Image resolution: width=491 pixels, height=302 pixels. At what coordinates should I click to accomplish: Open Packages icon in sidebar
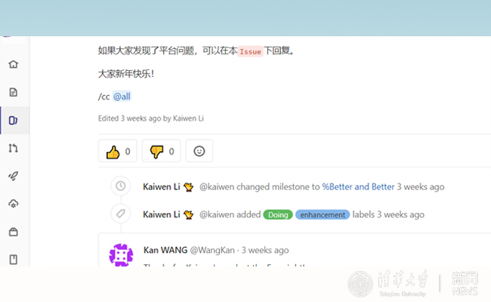coord(13,232)
